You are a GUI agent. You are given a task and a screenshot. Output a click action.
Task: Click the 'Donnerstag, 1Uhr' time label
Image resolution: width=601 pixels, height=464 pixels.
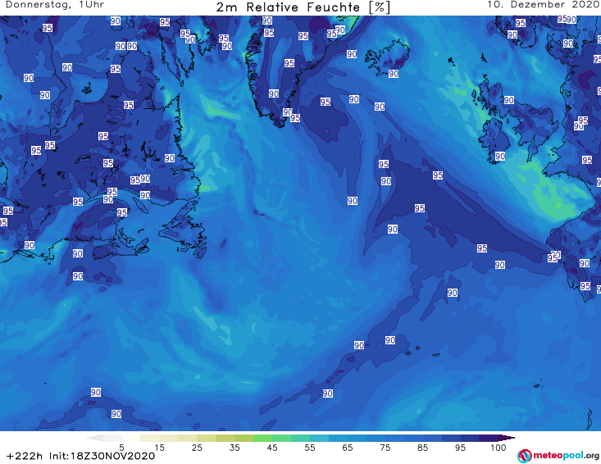(55, 5)
